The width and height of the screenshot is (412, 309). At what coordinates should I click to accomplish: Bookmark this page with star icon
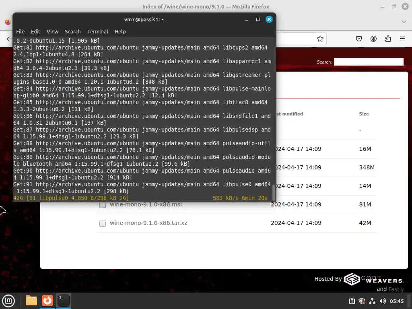tap(320, 39)
